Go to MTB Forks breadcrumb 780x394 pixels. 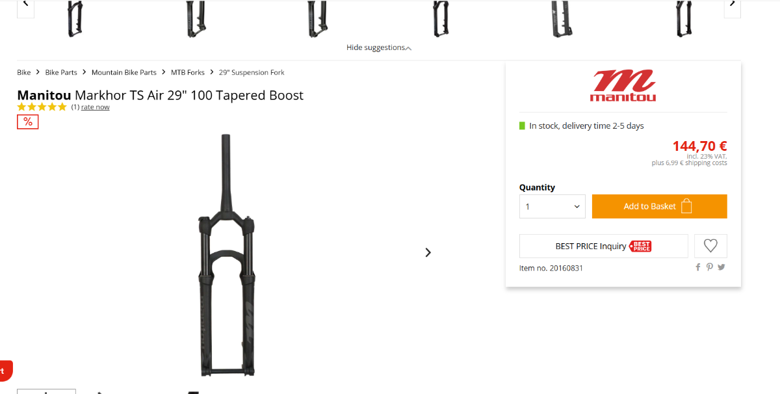[187, 72]
